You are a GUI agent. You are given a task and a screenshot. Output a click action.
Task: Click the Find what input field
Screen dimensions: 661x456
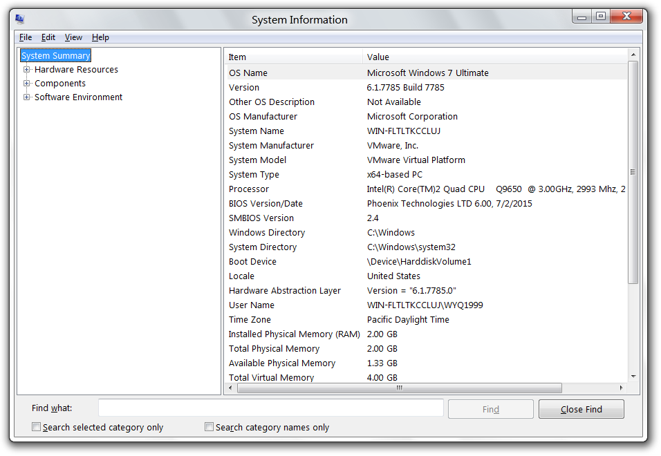point(270,408)
